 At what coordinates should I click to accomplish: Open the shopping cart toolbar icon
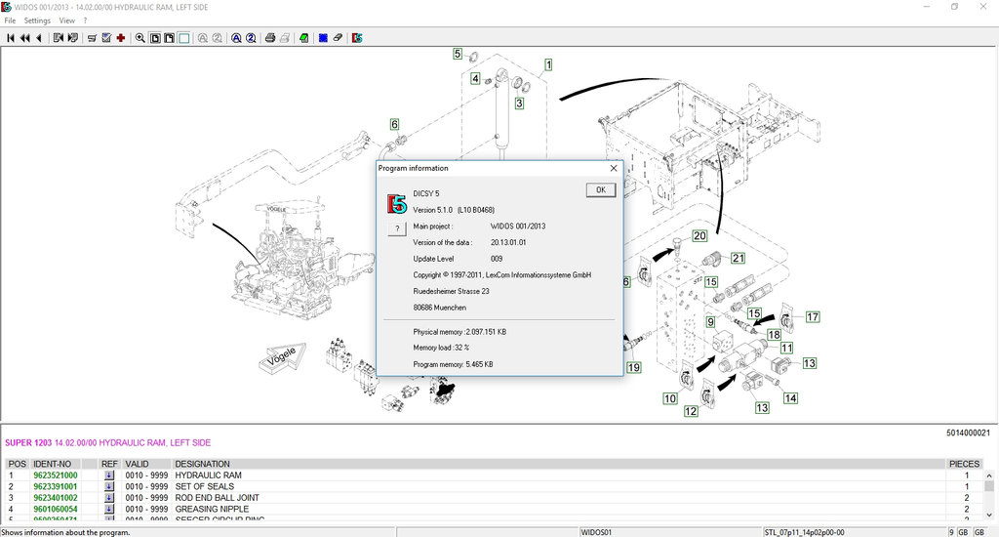point(92,39)
